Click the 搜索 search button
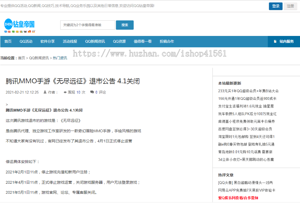The width and height of the screenshot is (300, 203). click(125, 25)
